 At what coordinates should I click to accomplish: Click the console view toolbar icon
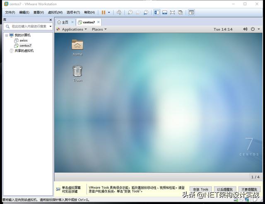tap(191, 12)
